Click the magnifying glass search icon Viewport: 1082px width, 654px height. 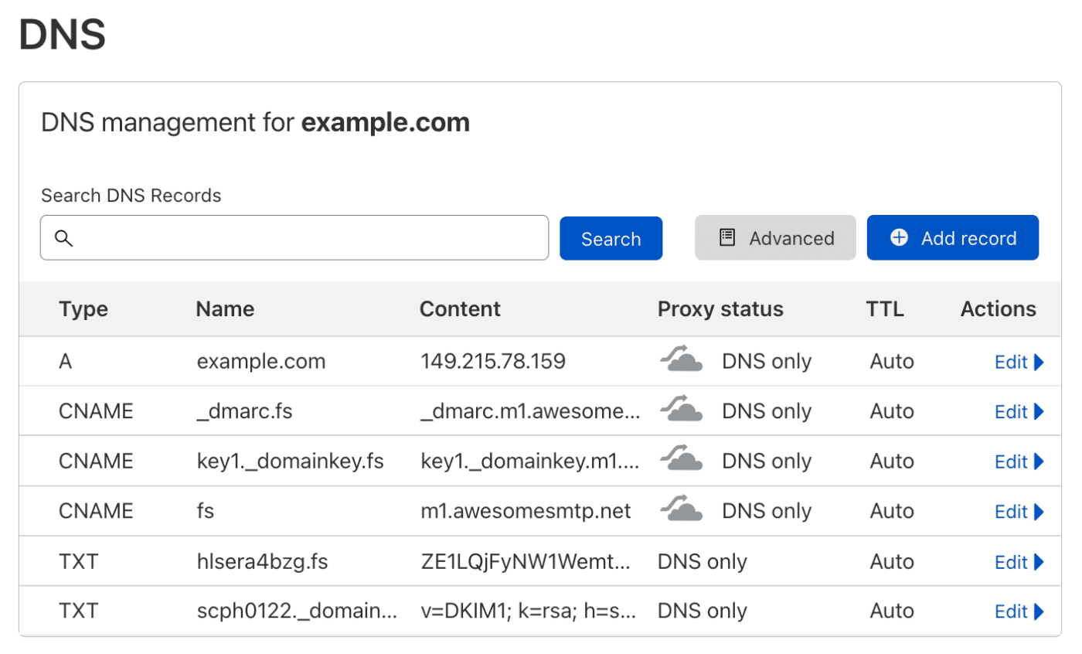[x=64, y=237]
